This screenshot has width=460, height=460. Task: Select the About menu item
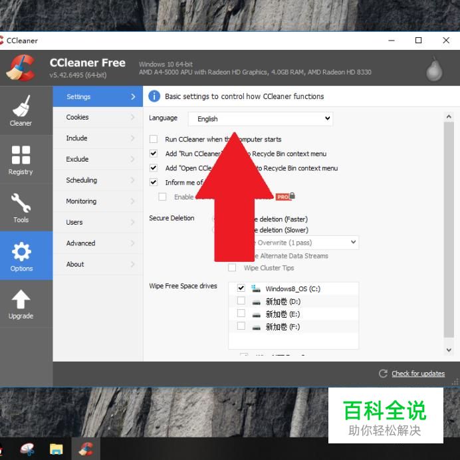pyautogui.click(x=98, y=265)
